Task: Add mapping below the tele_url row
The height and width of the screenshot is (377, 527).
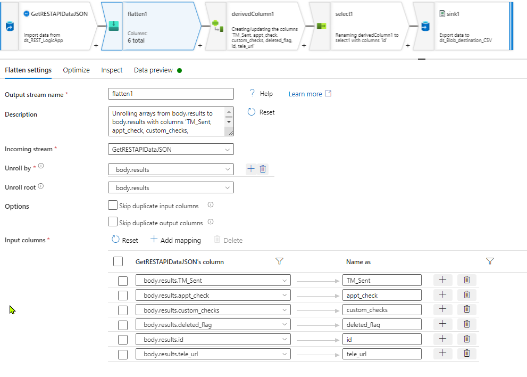Action: click(442, 353)
